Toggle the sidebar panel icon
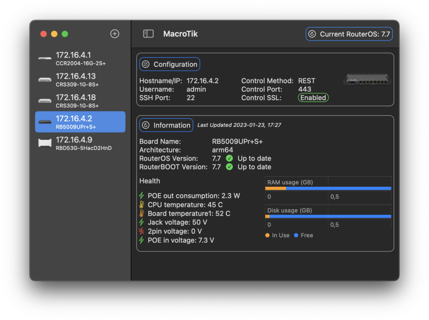 tap(148, 34)
